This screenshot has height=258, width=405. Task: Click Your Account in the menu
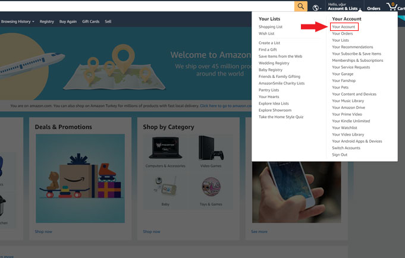click(x=344, y=27)
